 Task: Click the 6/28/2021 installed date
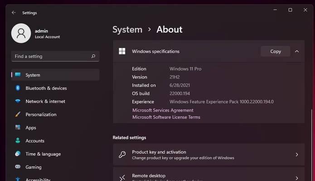(179, 85)
